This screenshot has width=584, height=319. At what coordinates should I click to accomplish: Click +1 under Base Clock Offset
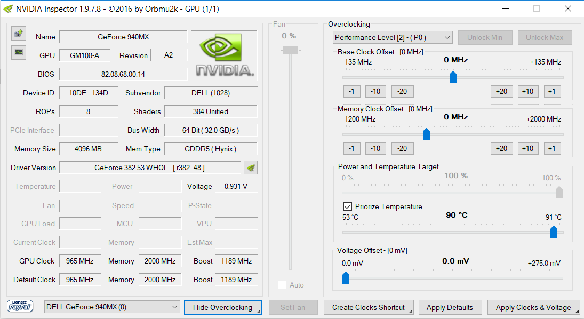[x=552, y=91]
